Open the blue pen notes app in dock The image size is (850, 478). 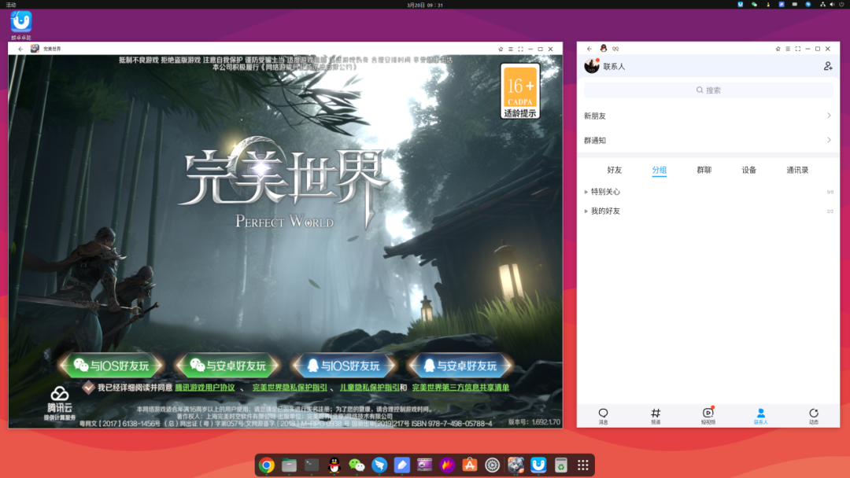pos(401,465)
